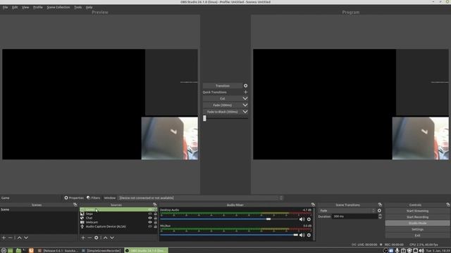Undock the Audio Mixer panel

point(313,205)
